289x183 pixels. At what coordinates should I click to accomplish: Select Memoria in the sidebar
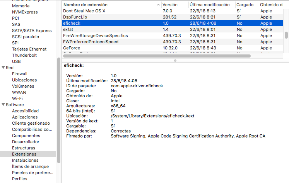point(21,6)
